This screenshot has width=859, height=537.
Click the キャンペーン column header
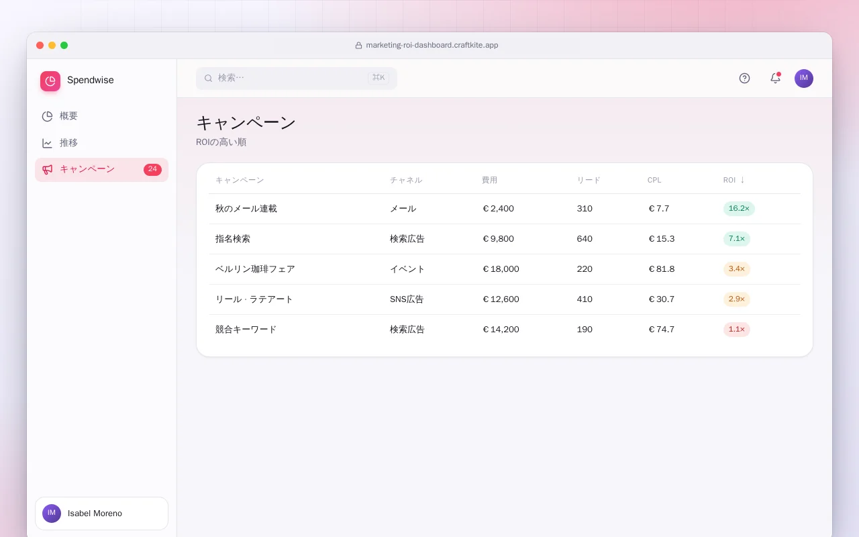coord(240,180)
